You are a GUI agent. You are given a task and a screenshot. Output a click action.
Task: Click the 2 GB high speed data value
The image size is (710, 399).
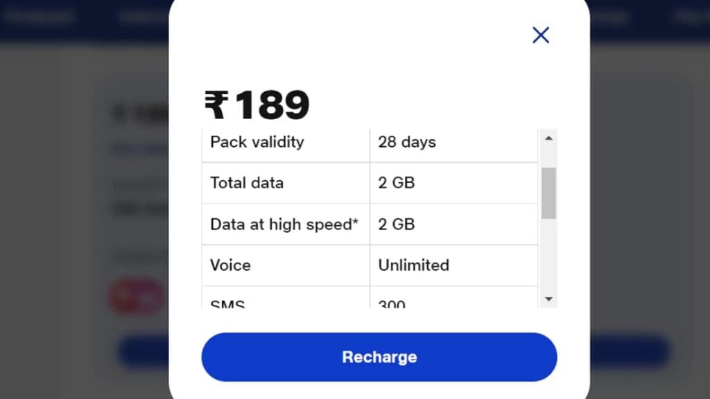(x=397, y=224)
